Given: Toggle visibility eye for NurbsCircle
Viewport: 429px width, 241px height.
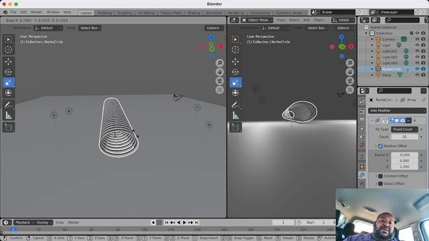Looking at the screenshot, I should [x=417, y=69].
